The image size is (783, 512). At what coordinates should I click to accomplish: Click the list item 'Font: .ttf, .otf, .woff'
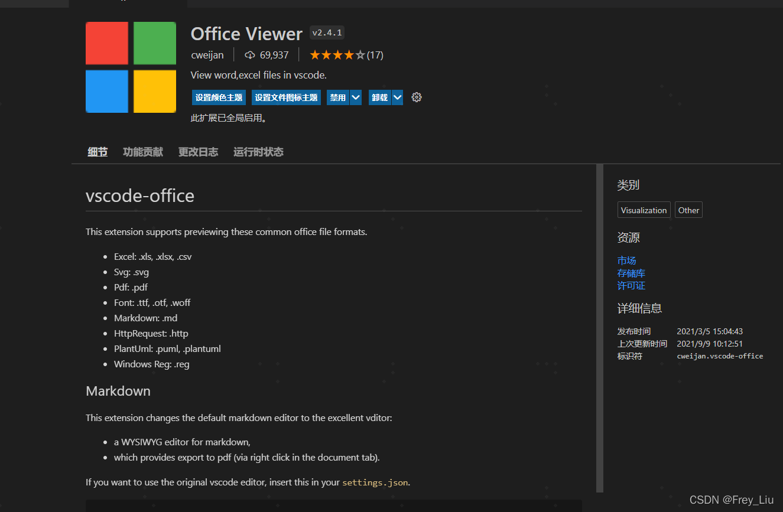[x=152, y=303]
